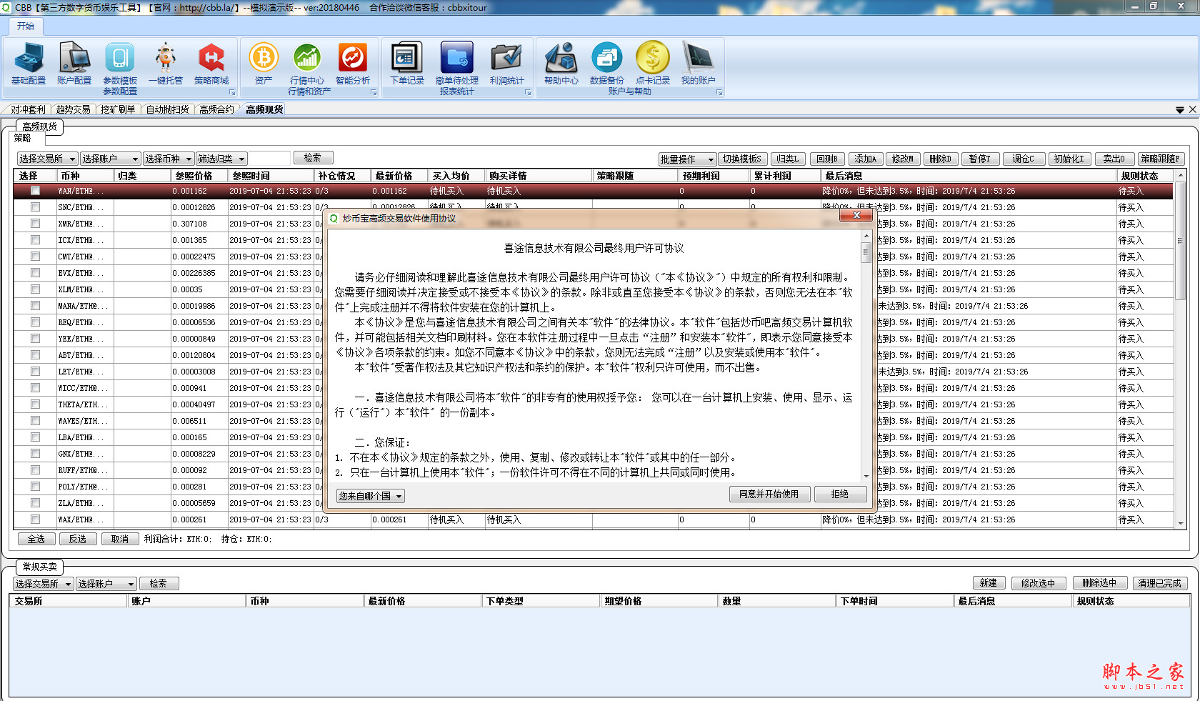Click the 拒绝 decline button
Image resolution: width=1200 pixels, height=701 pixels.
(x=840, y=494)
